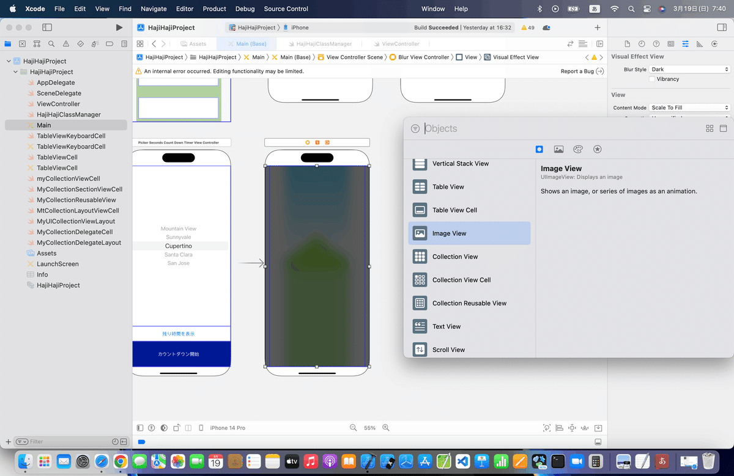The height and width of the screenshot is (476, 734).
Task: Open the Debug navigator icon
Action: (95, 44)
